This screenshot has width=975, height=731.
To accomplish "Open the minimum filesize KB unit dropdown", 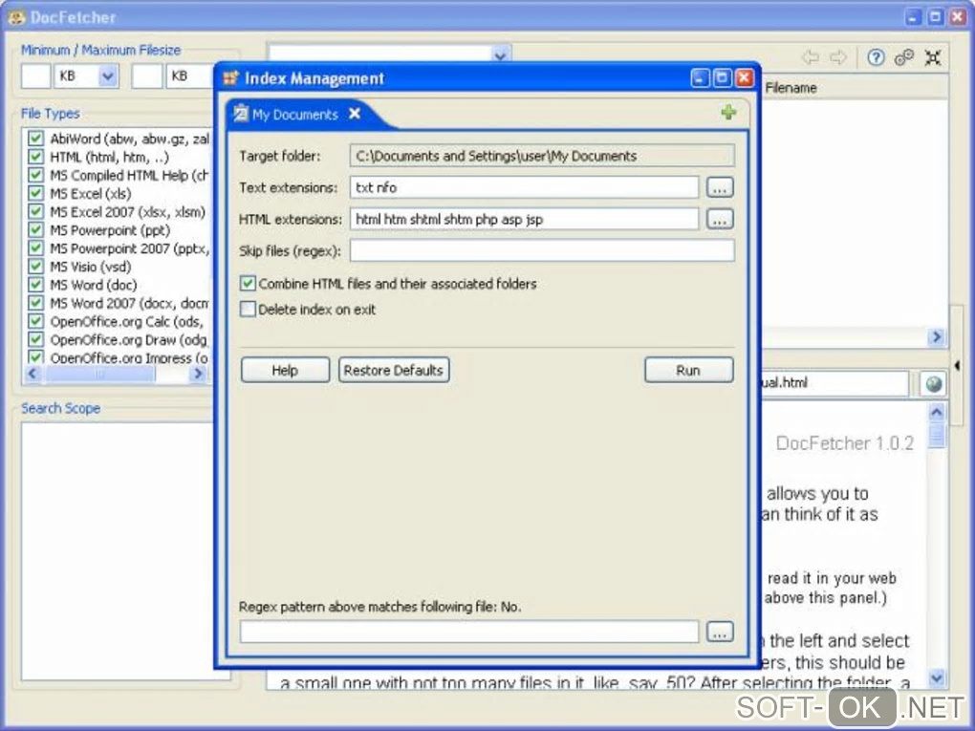I will (x=108, y=76).
